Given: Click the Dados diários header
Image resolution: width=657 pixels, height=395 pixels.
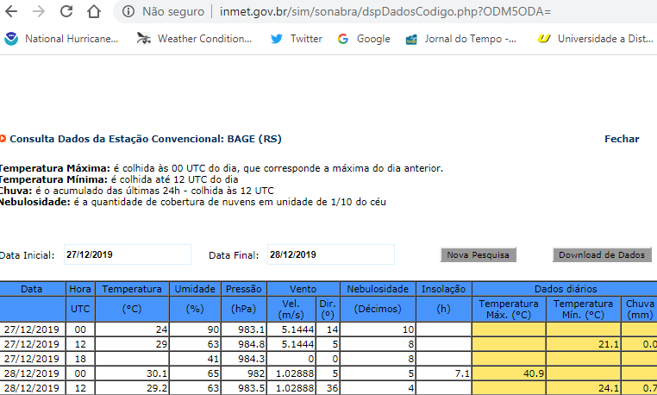Looking at the screenshot, I should point(566,289).
